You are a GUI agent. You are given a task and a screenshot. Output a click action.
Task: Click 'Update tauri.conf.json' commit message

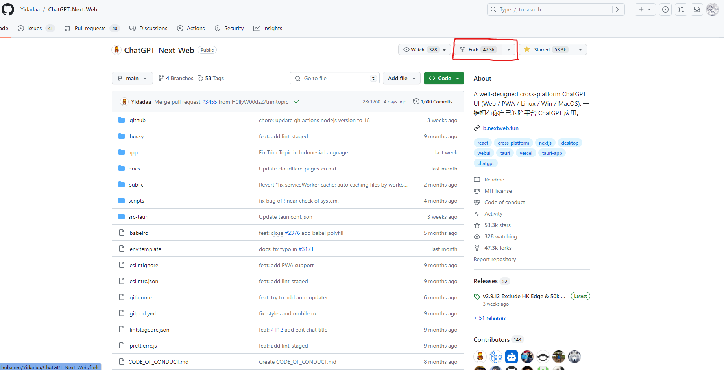click(x=286, y=217)
